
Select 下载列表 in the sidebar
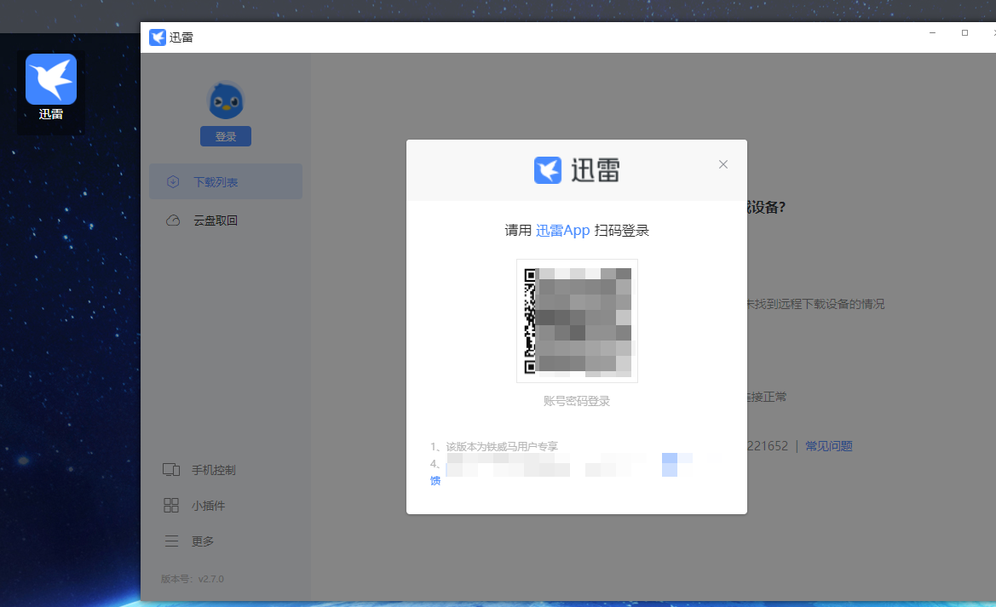(226, 181)
